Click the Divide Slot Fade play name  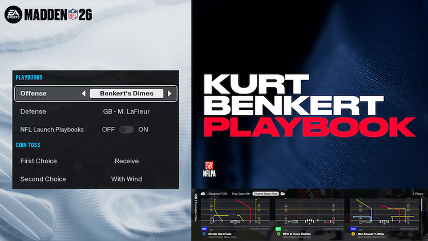coord(220,234)
